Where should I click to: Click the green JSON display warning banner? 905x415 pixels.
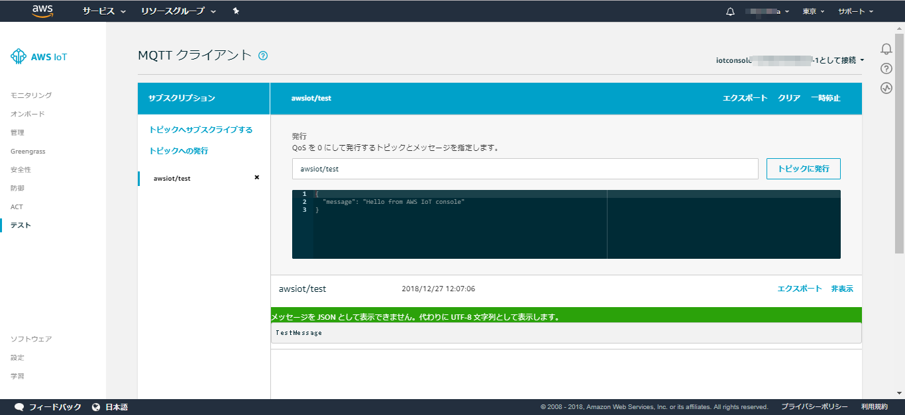click(x=566, y=316)
